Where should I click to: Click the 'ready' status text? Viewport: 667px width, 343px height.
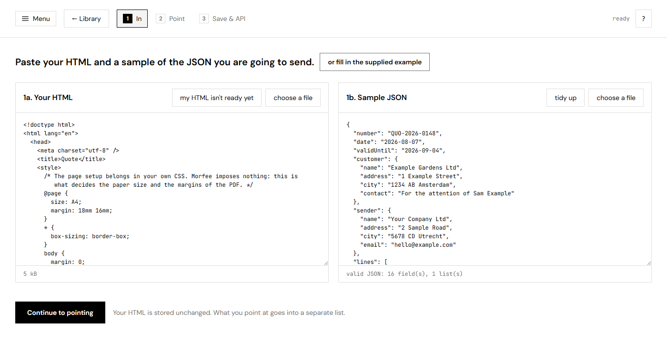[x=621, y=19]
